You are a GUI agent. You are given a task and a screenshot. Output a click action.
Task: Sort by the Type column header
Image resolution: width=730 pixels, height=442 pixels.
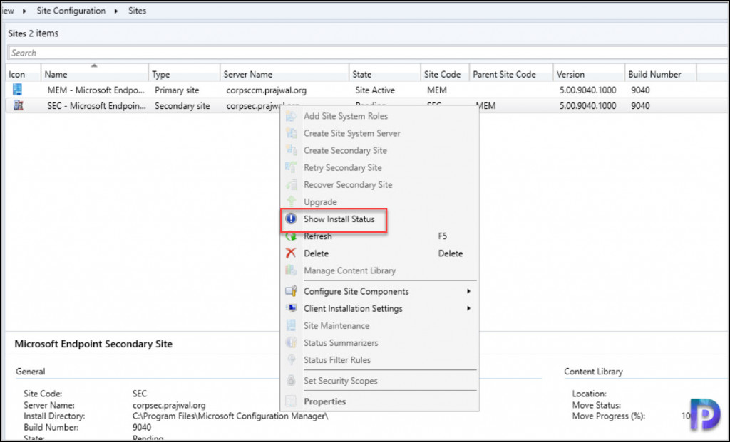point(184,74)
